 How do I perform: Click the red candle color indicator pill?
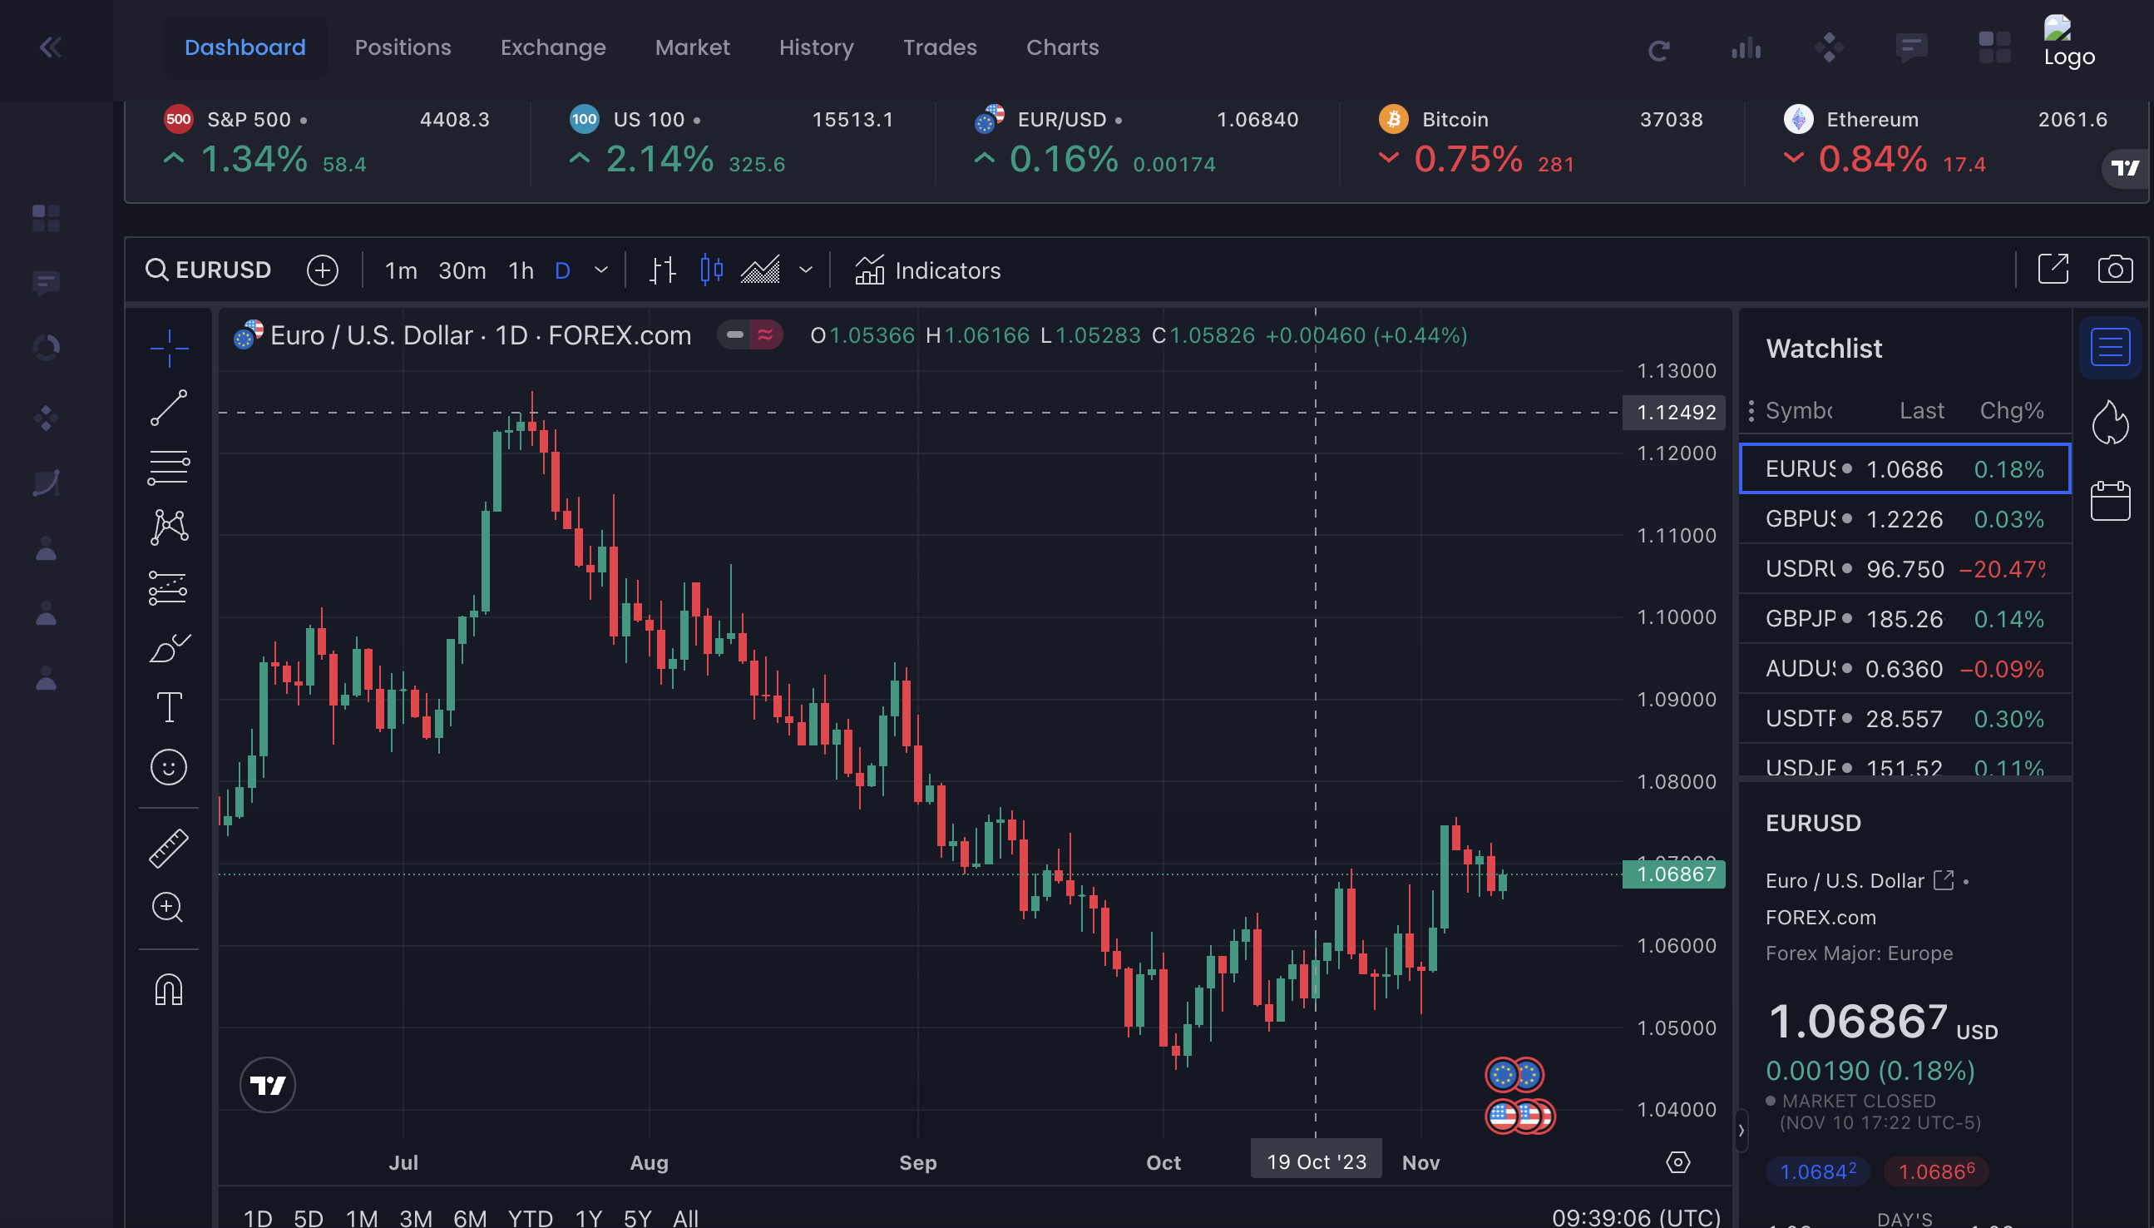coord(764,334)
